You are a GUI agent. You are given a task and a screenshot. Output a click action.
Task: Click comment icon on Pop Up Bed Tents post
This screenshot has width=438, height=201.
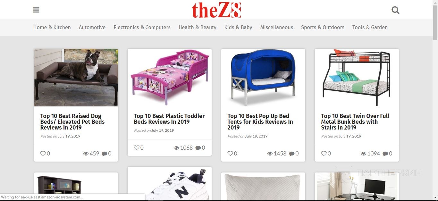coord(292,154)
